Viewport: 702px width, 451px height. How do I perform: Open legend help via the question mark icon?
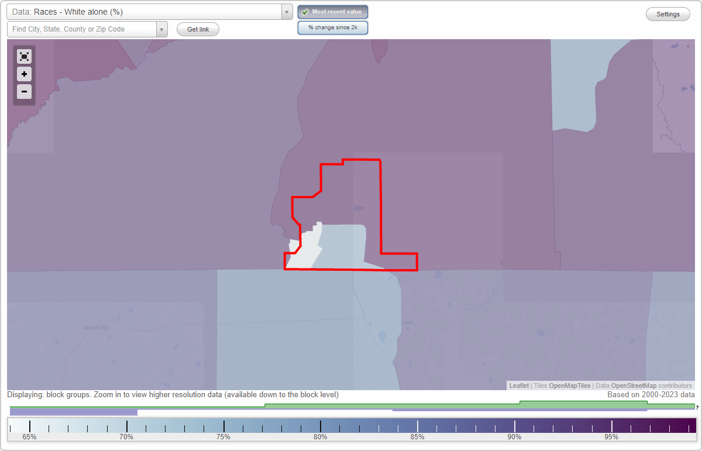coord(697,408)
